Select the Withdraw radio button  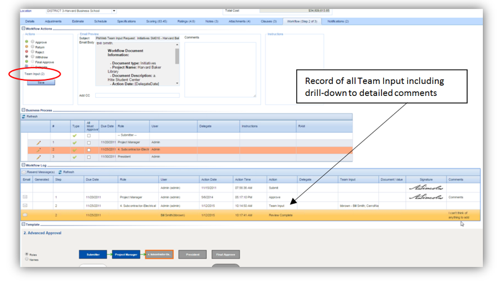tap(32, 57)
